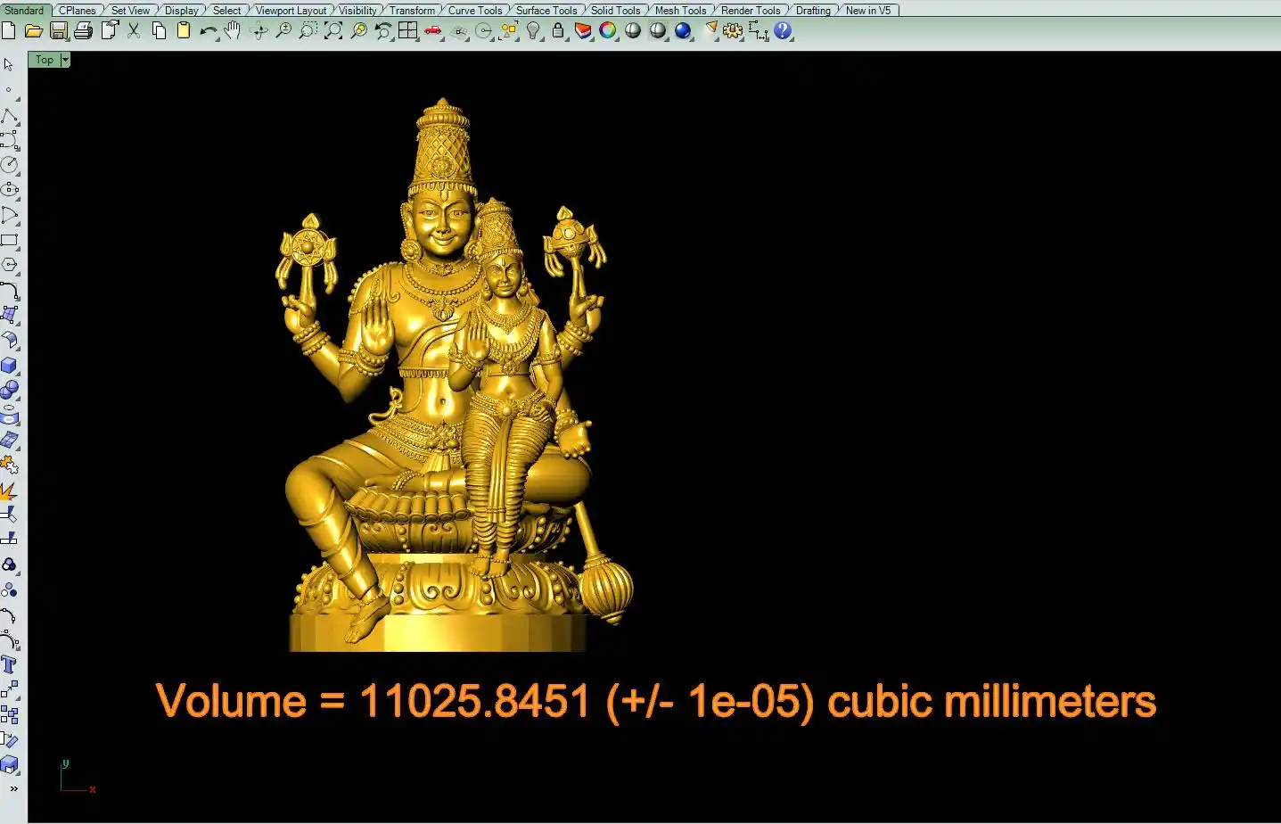Expand the toolbar overflow chevron at bottom left

click(x=13, y=788)
